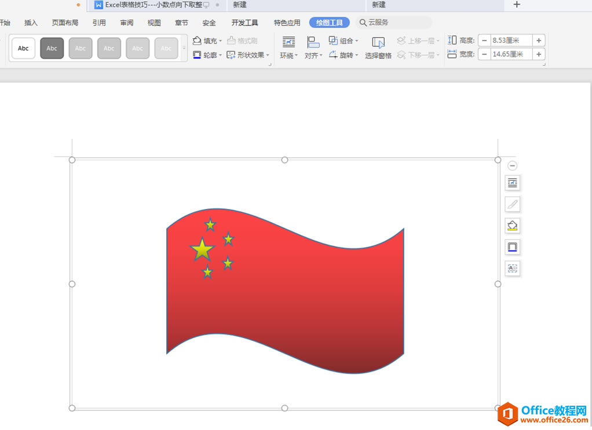Decrease the 宽度 width value
The width and height of the screenshot is (592, 430).
[x=484, y=54]
